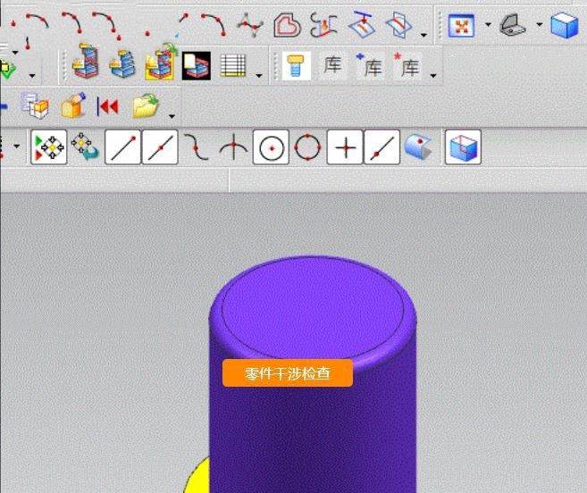This screenshot has height=493, width=587.
Task: Open the dropdown at left of snap toolbar
Action: [16, 146]
